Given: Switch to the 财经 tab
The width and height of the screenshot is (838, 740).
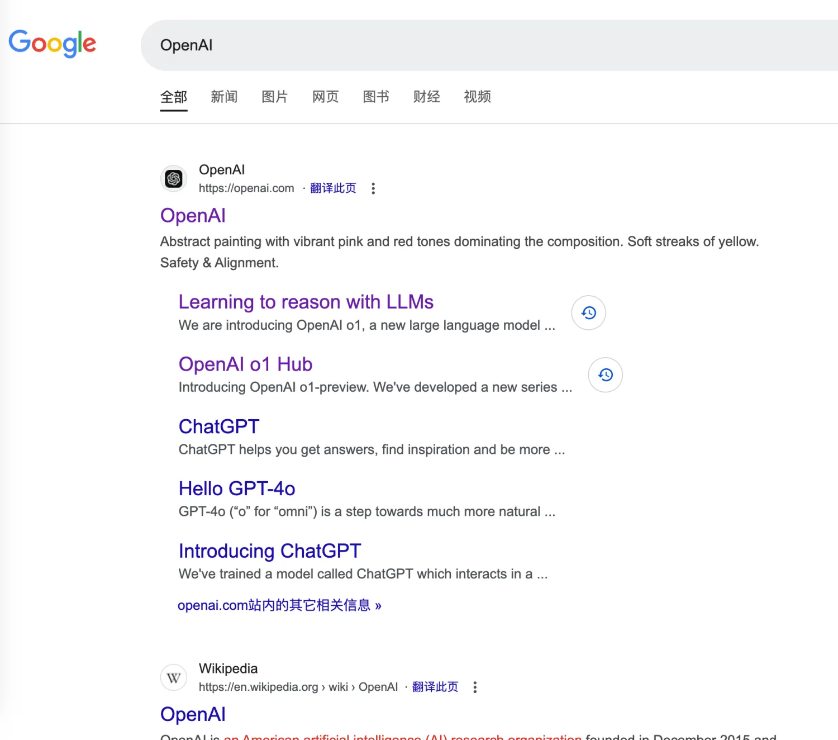Looking at the screenshot, I should [x=427, y=97].
